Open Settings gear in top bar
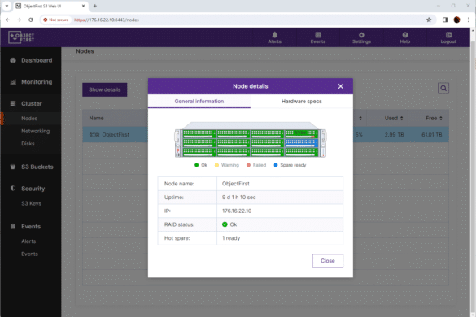Image resolution: width=476 pixels, height=317 pixels. [x=361, y=35]
